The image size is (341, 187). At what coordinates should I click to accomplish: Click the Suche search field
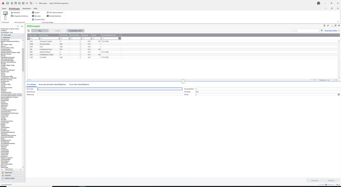(x=306, y=31)
